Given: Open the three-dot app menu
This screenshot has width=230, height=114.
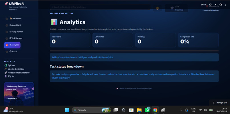Looking at the screenshot, I should 226,5.
